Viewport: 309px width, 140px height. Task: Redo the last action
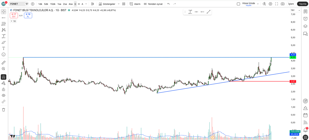175,4
